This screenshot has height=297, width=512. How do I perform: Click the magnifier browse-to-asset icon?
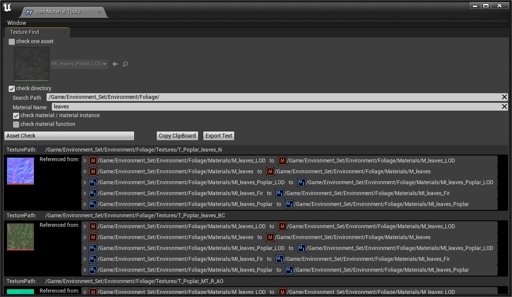[125, 64]
